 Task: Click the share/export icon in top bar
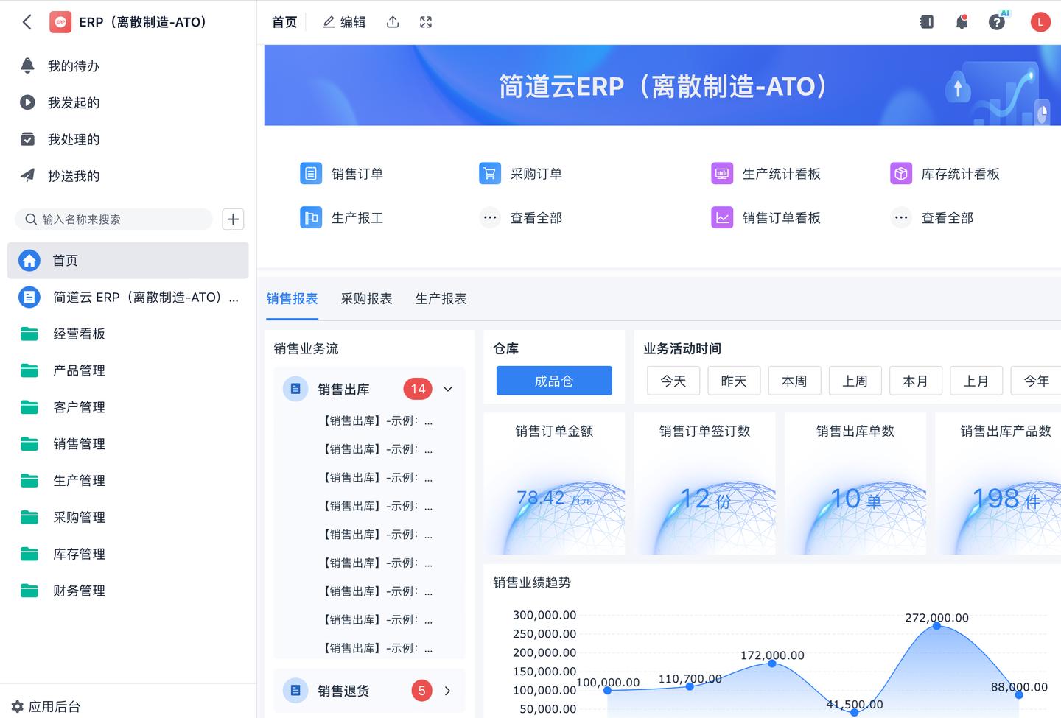click(x=393, y=22)
